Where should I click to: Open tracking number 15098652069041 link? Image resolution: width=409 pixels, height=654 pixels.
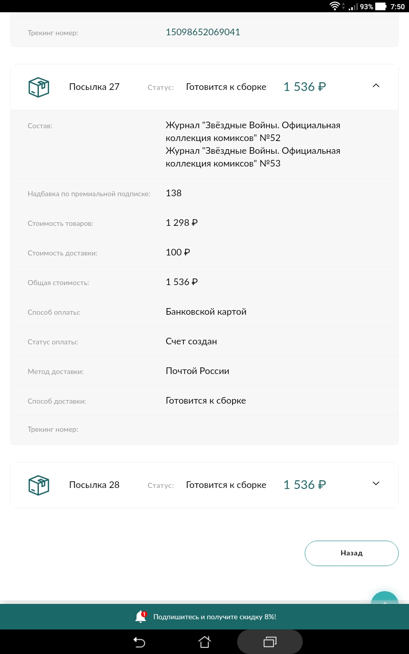tap(203, 32)
